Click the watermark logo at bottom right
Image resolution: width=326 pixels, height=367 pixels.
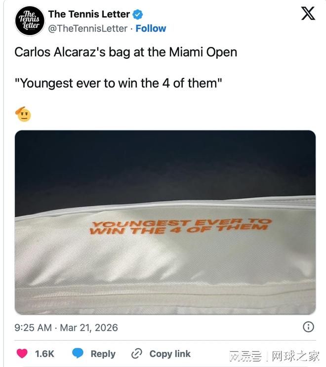[274, 356]
